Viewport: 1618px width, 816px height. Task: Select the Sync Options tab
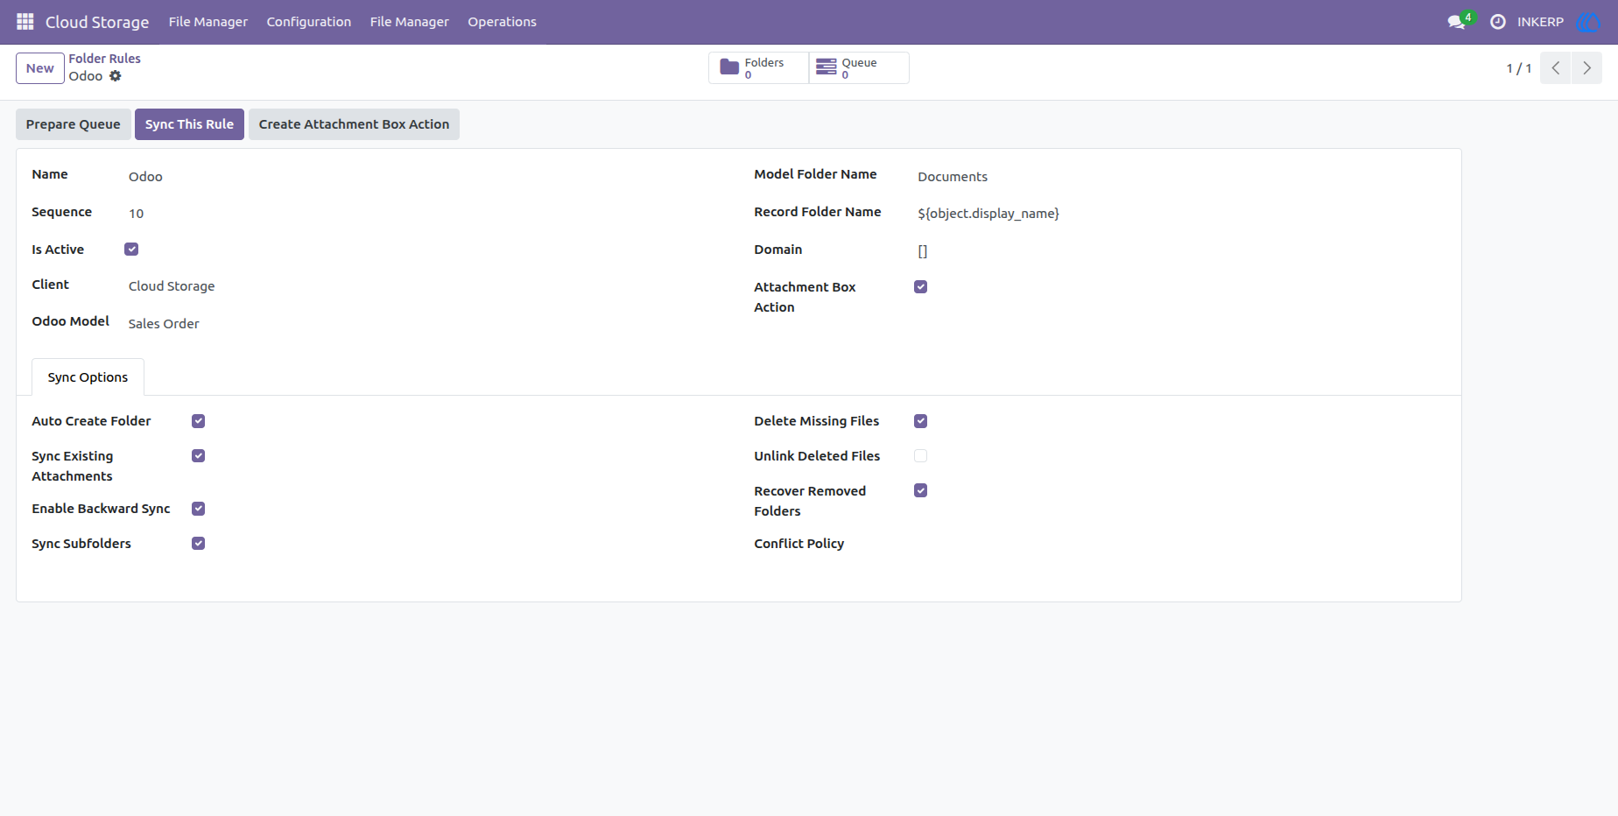pyautogui.click(x=88, y=377)
